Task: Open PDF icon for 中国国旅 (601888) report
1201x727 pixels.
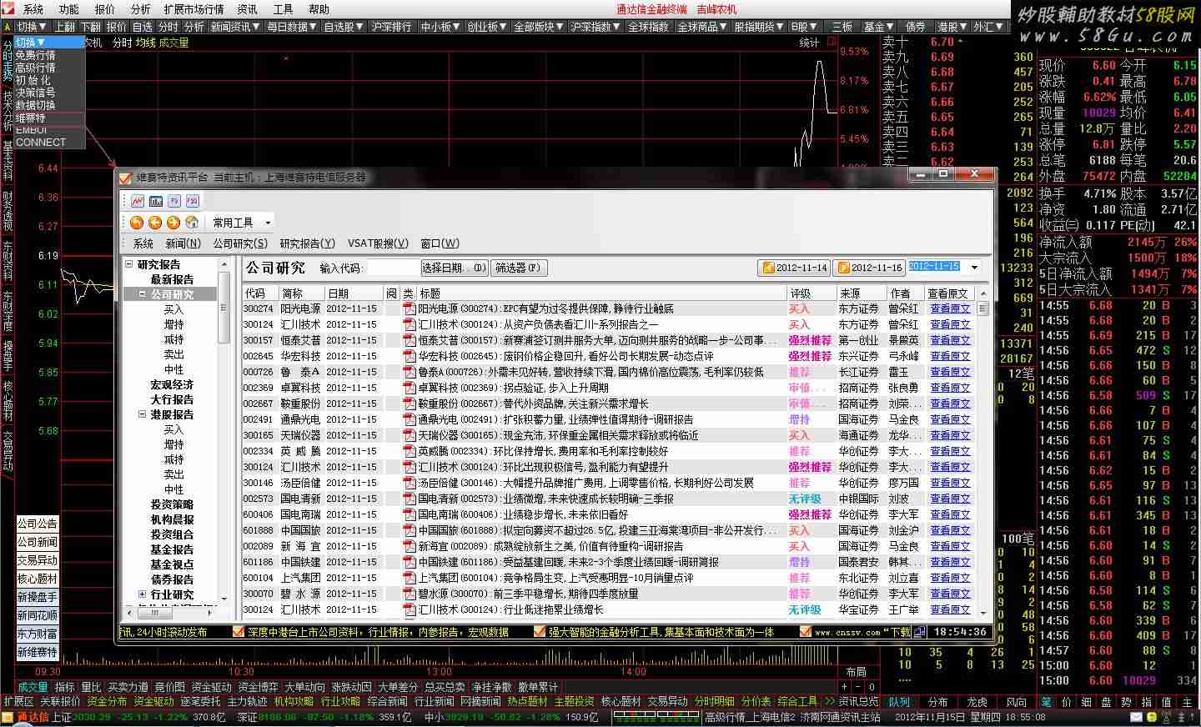Action: [409, 530]
